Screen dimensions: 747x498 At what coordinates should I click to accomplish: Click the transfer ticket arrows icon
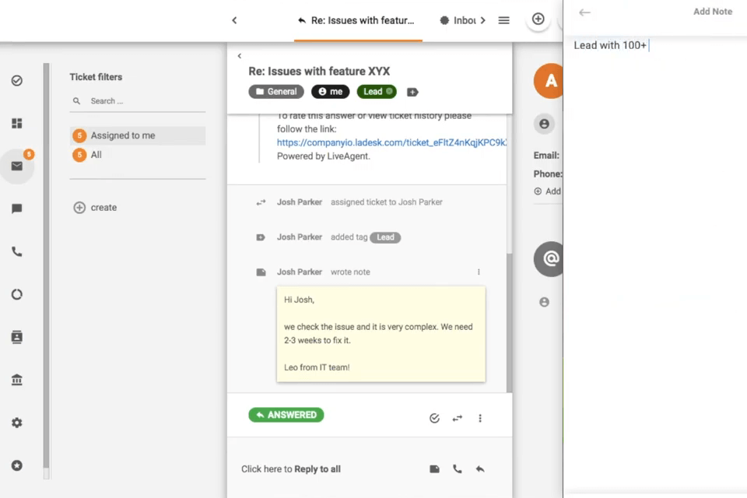point(458,419)
